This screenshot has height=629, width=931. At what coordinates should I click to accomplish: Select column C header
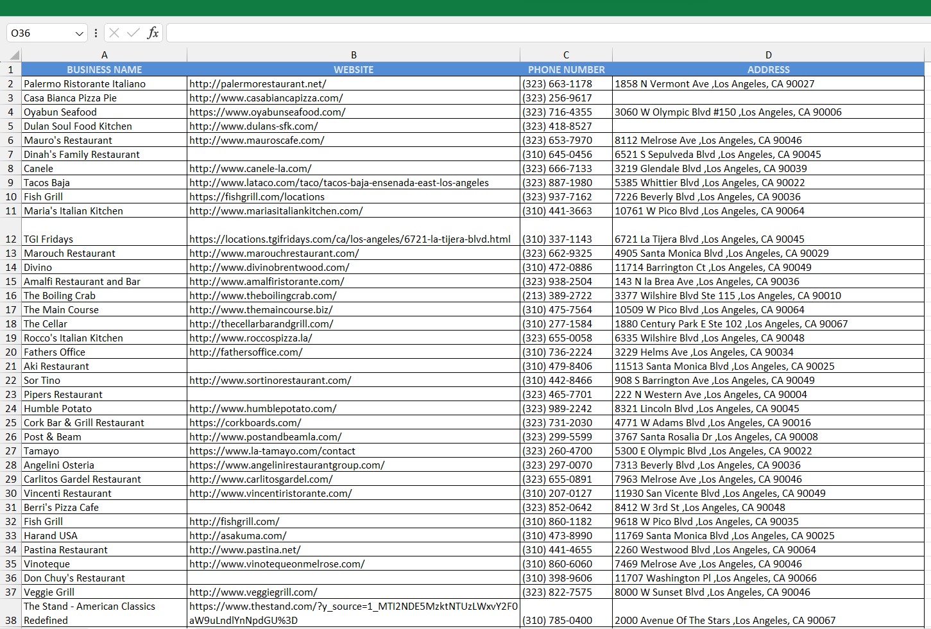[567, 55]
